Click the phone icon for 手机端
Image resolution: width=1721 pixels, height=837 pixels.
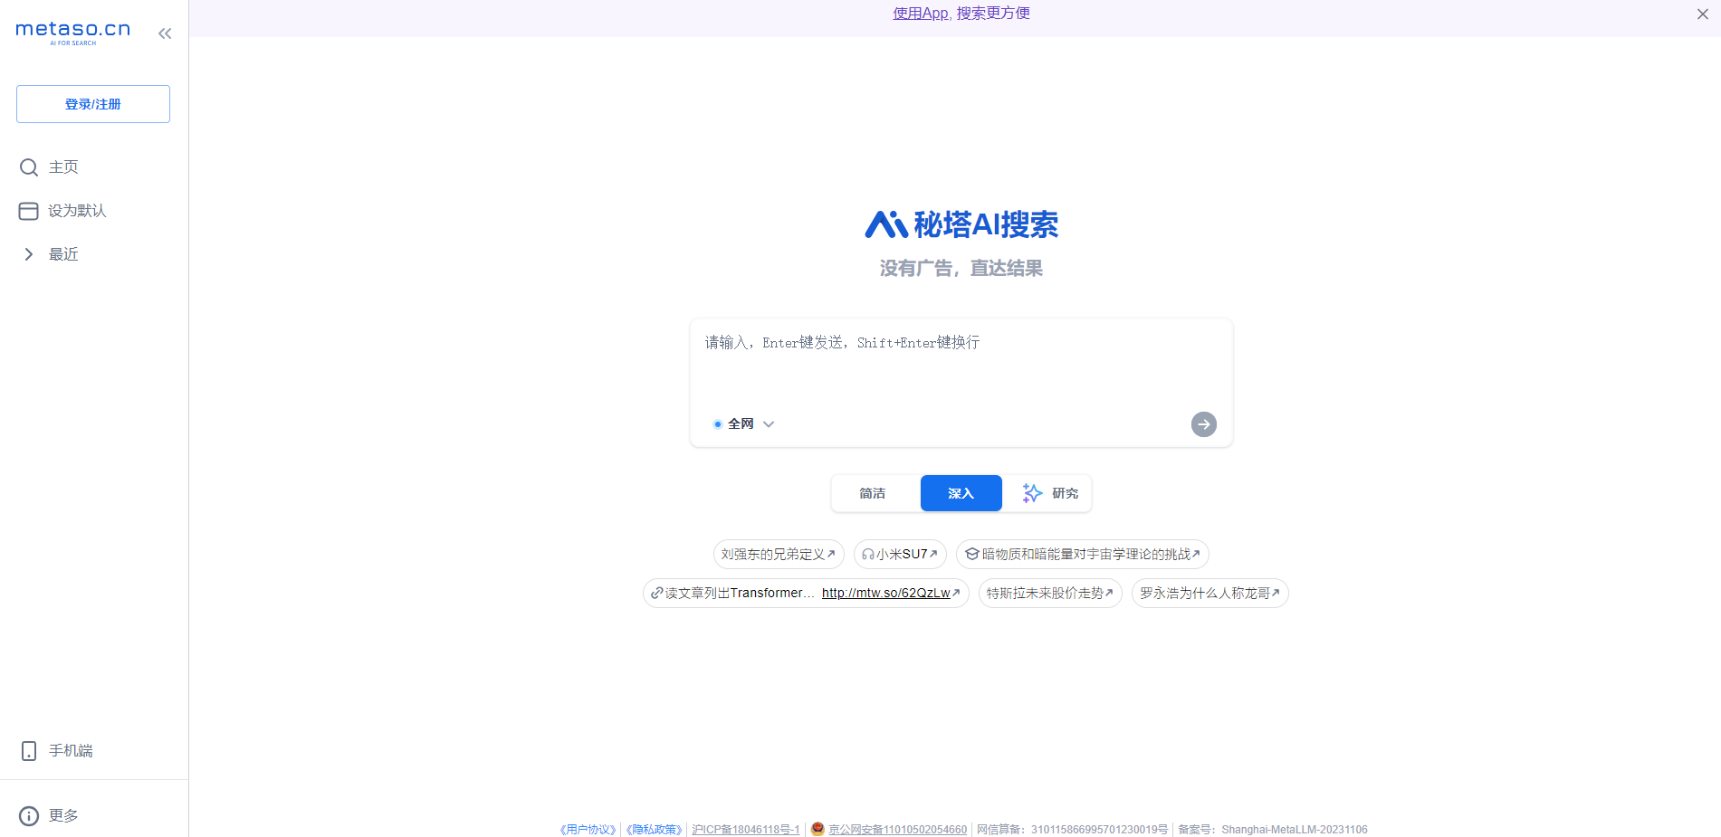click(x=29, y=751)
